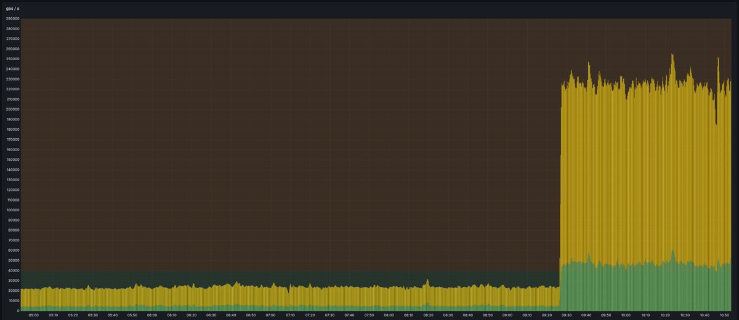The width and height of the screenshot is (739, 320).
Task: Click the 06:00 time axis label
Action: tap(151, 315)
